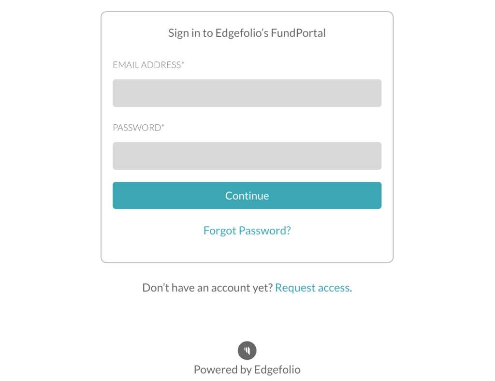The width and height of the screenshot is (495, 381).
Task: Click the teal Continue button
Action: 247,195
